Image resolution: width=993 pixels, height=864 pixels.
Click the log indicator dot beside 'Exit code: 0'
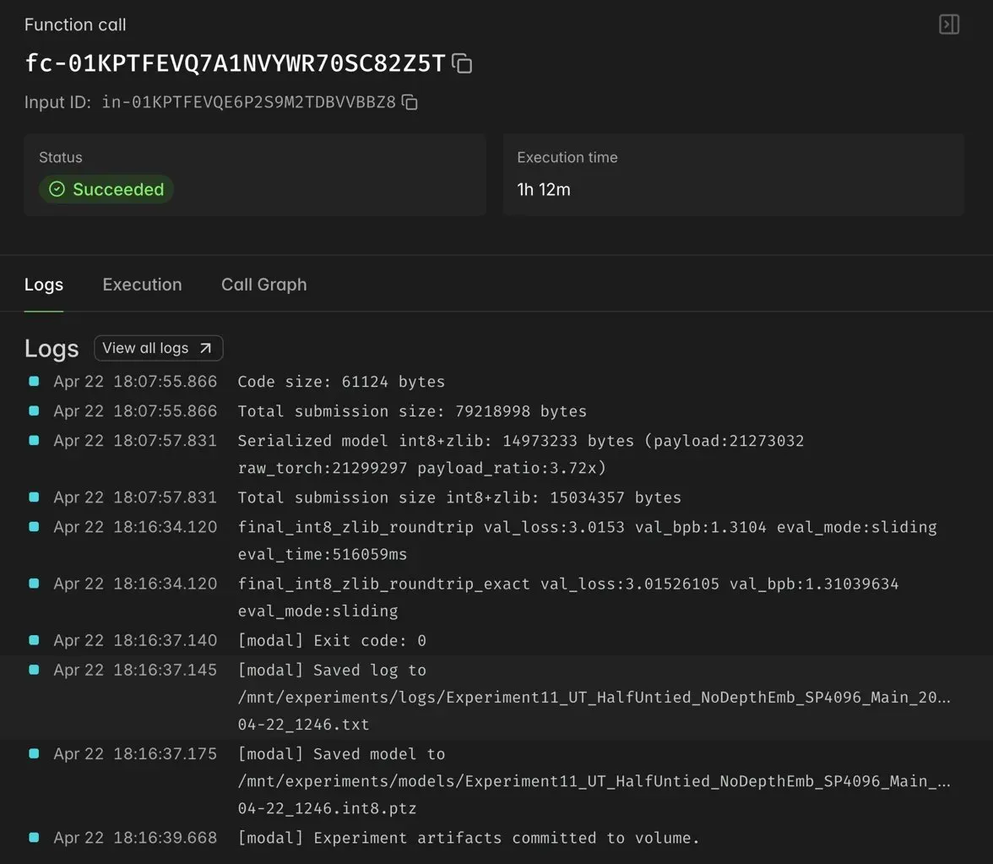tap(34, 640)
